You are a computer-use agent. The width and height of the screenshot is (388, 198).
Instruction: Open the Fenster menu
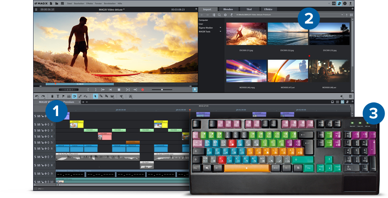point(98,3)
